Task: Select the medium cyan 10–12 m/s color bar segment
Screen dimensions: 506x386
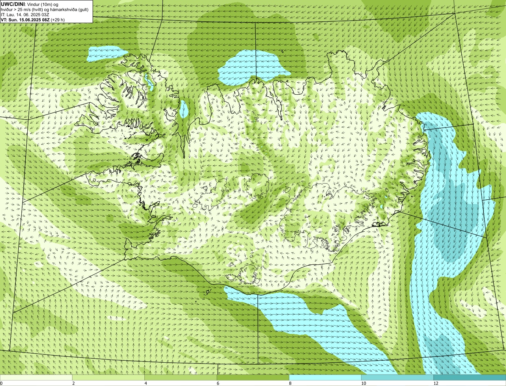Action: [397, 377]
